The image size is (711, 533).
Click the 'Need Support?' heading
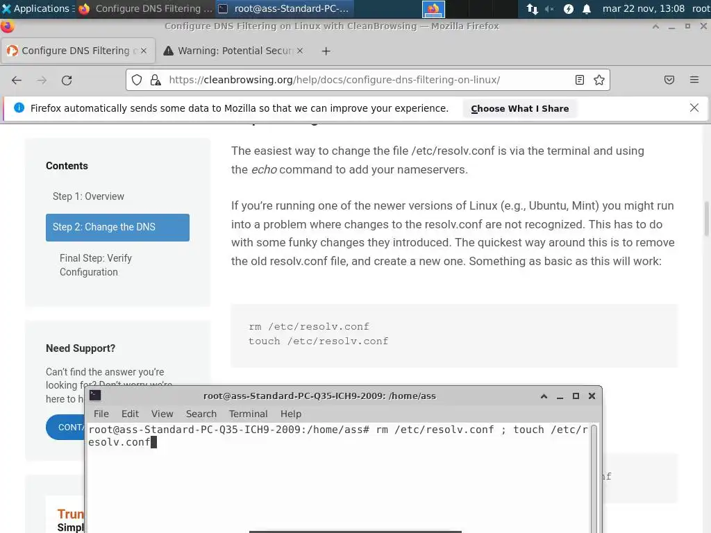coord(81,348)
